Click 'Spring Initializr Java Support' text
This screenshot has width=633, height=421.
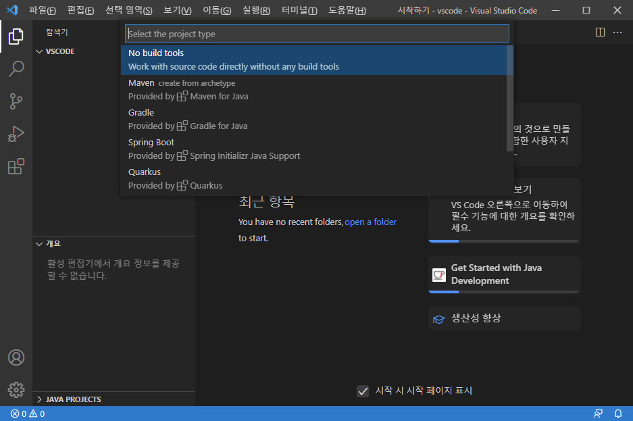[x=245, y=156]
